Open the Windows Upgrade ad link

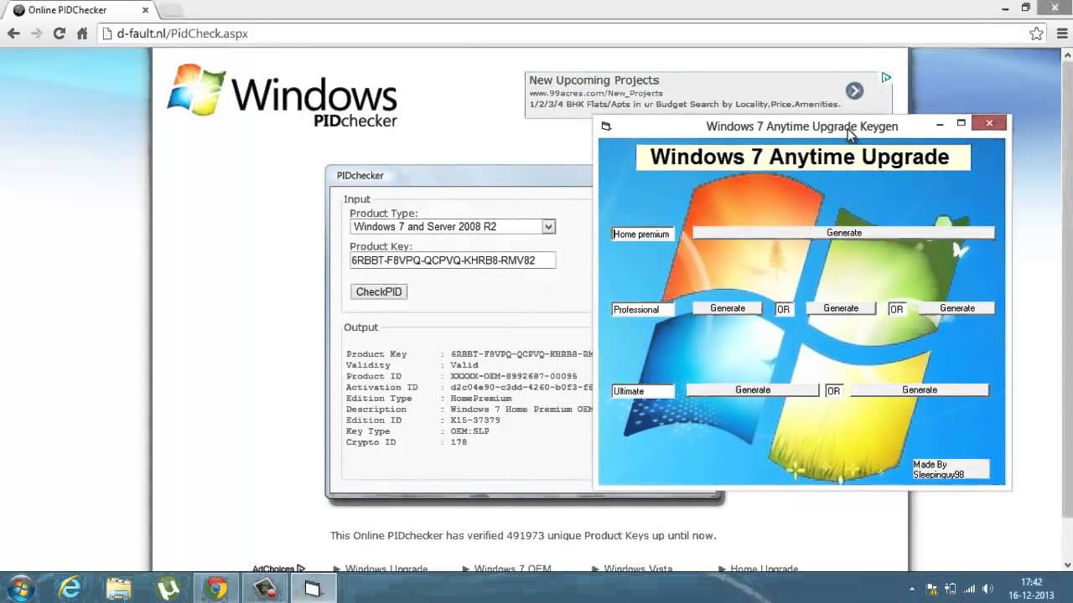point(386,569)
